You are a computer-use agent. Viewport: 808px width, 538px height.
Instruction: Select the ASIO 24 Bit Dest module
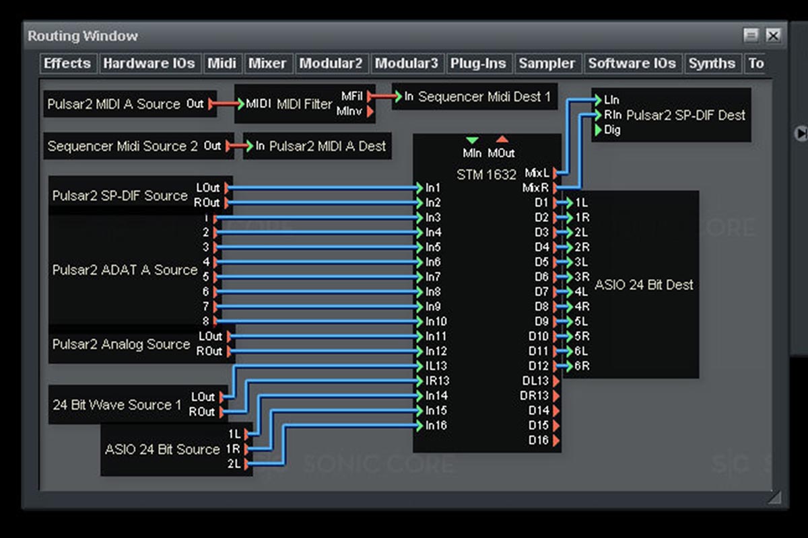coord(643,285)
